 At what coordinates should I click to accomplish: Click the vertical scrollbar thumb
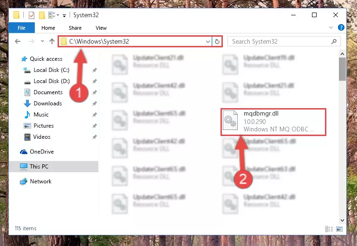click(342, 69)
